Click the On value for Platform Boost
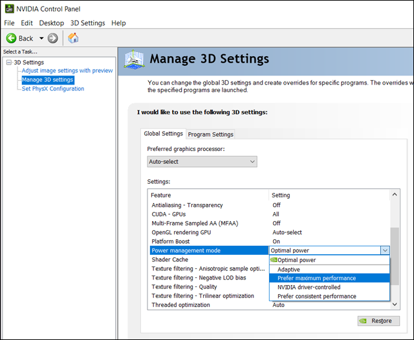Viewport: 414px width, 340px height. [276, 241]
